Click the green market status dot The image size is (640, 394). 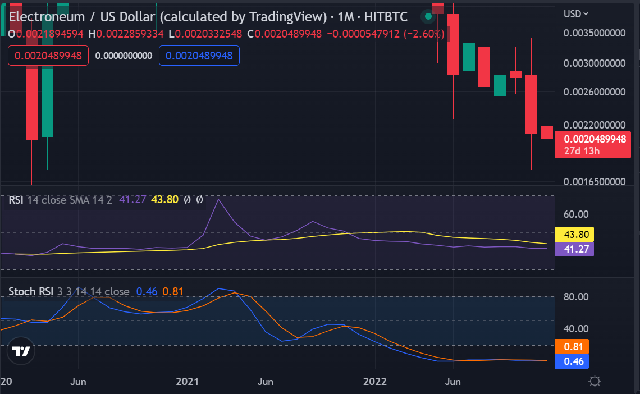428,16
